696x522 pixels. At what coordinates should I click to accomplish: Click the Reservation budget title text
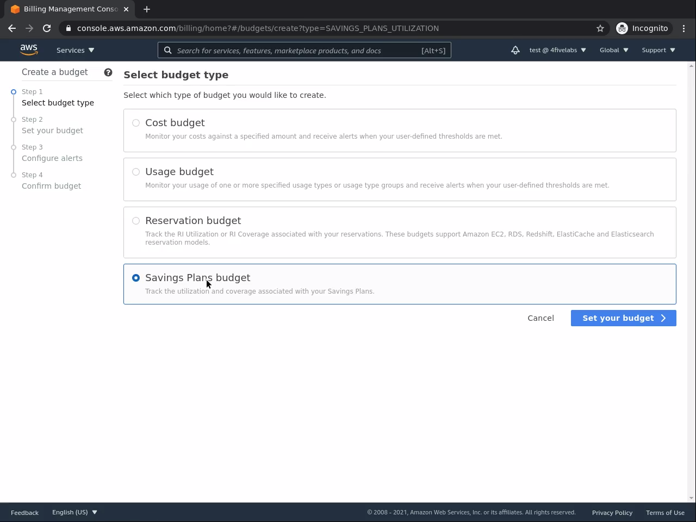coord(193,221)
